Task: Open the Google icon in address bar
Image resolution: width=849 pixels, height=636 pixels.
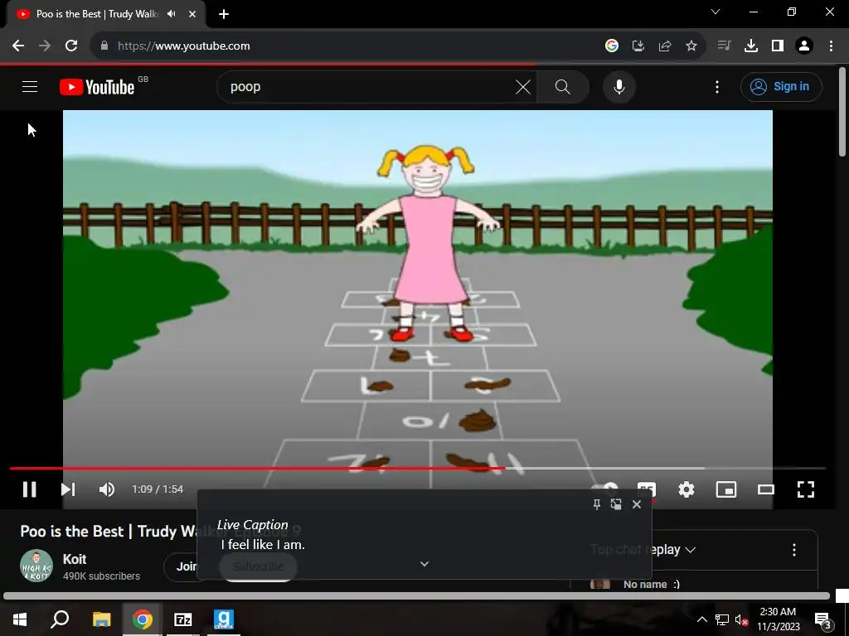Action: [612, 46]
